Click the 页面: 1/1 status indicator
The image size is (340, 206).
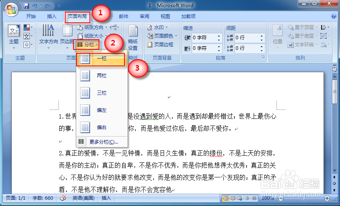tap(16, 198)
